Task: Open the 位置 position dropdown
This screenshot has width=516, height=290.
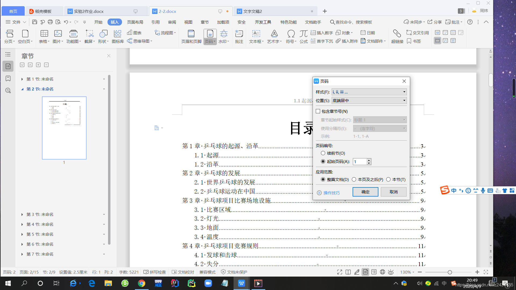Action: (369, 100)
